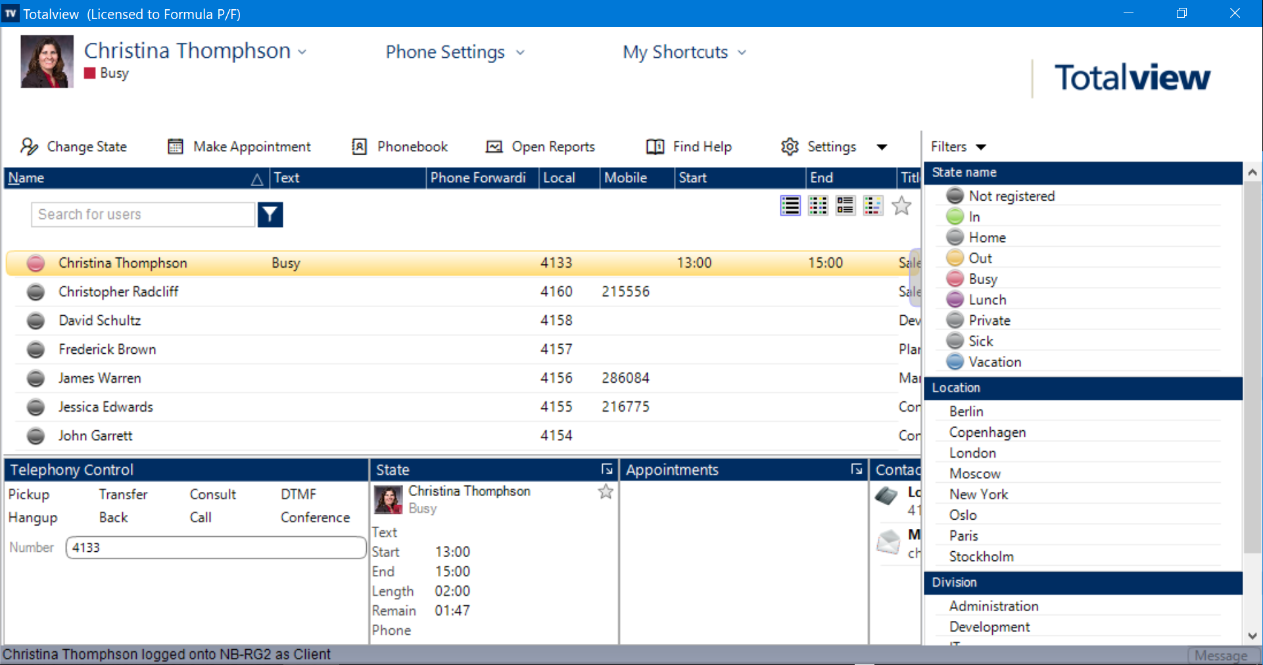Filter by the In state
The width and height of the screenshot is (1263, 665).
pyautogui.click(x=974, y=216)
